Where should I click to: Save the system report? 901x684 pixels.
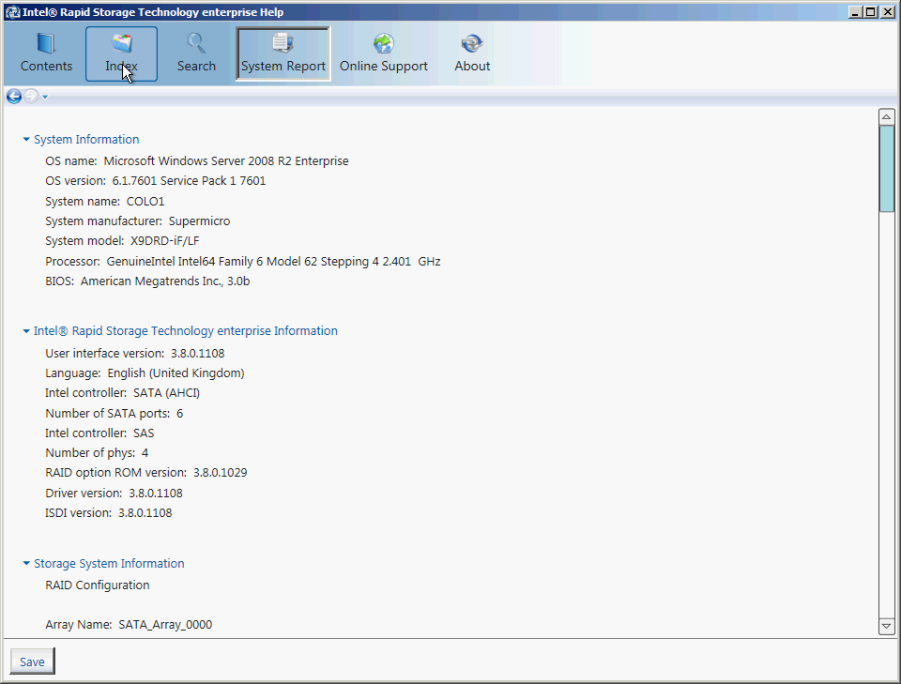(32, 661)
